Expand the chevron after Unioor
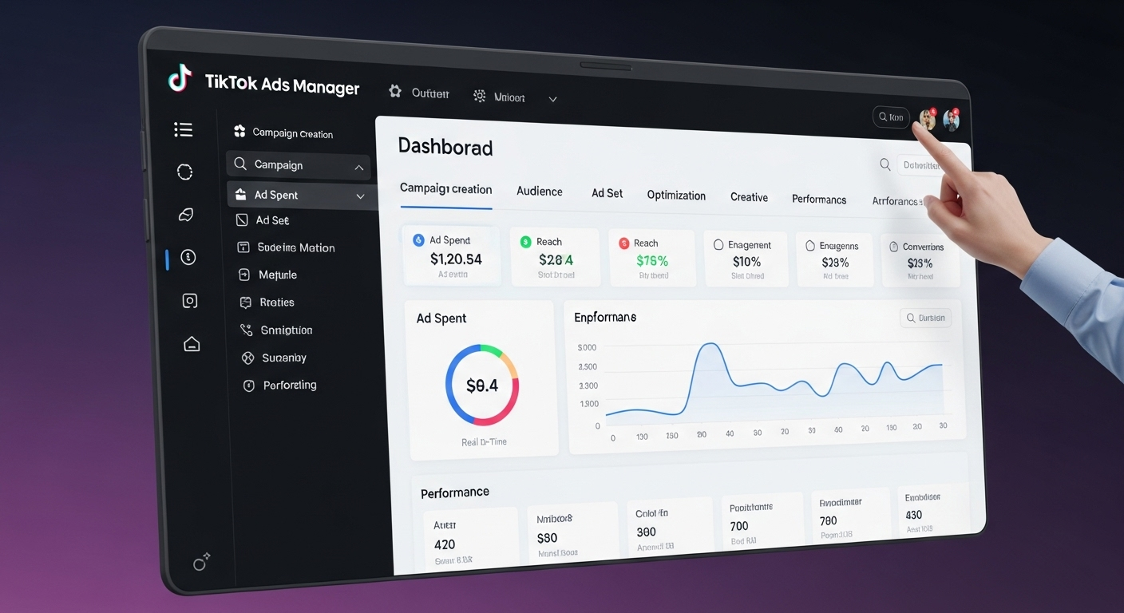This screenshot has height=613, width=1124. coord(552,99)
